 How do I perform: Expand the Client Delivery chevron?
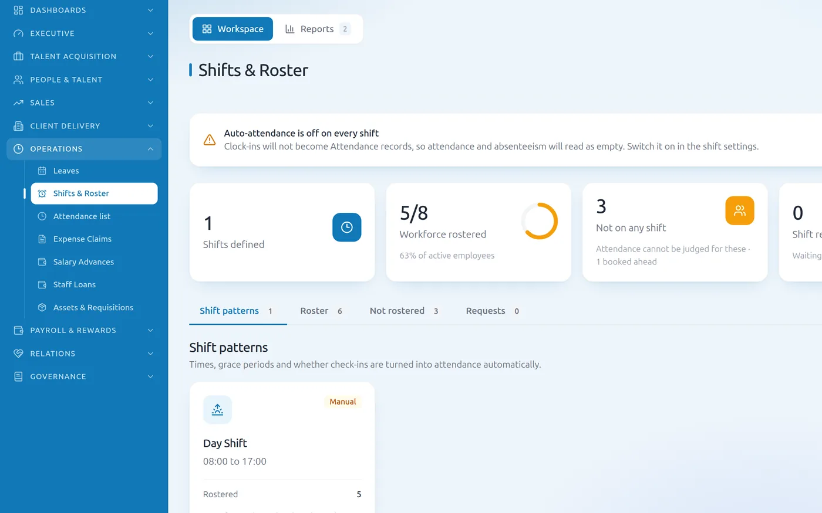tap(150, 126)
